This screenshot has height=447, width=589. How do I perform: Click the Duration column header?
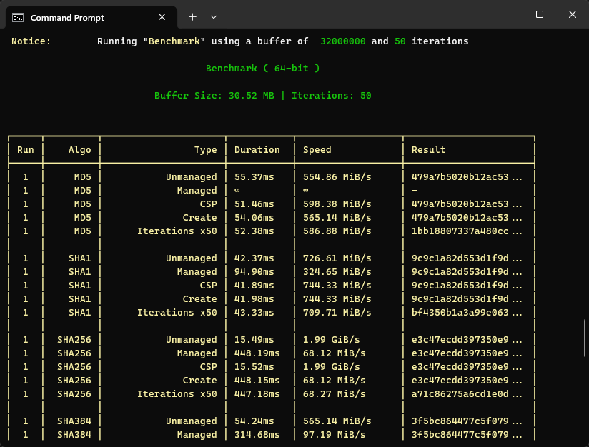pyautogui.click(x=257, y=150)
